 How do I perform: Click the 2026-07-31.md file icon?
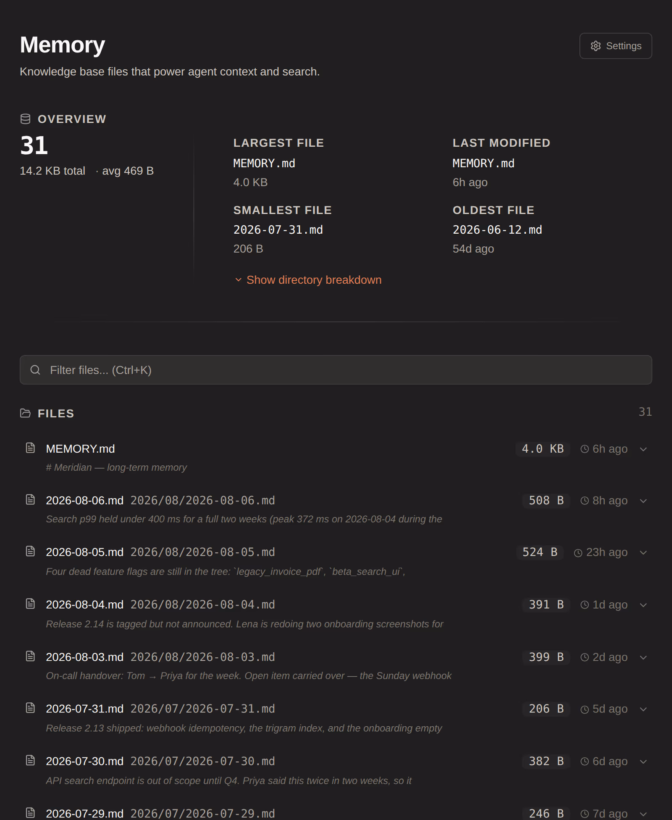click(30, 708)
